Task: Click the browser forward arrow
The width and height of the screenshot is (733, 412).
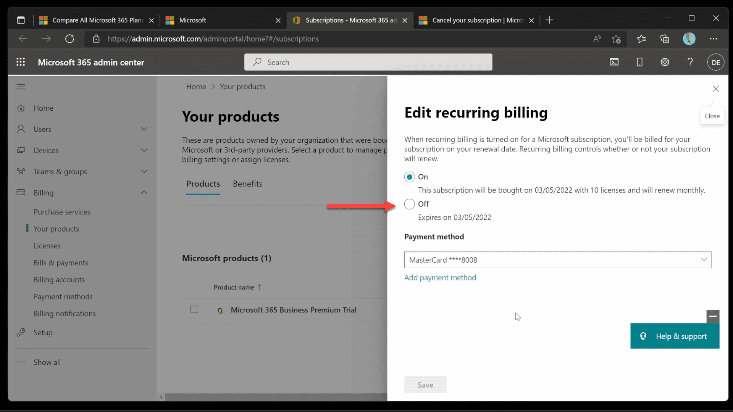Action: 46,39
